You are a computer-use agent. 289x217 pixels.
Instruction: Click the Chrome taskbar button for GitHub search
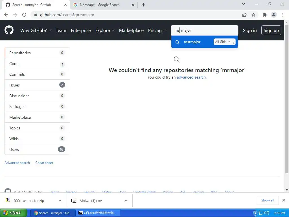point(53,213)
